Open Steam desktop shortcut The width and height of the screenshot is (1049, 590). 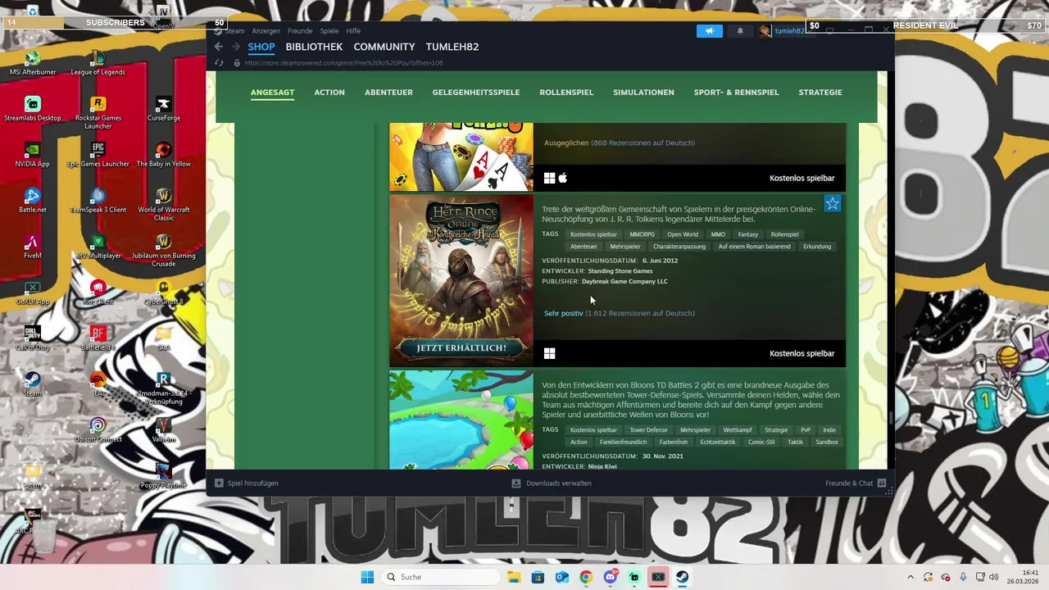click(x=32, y=385)
